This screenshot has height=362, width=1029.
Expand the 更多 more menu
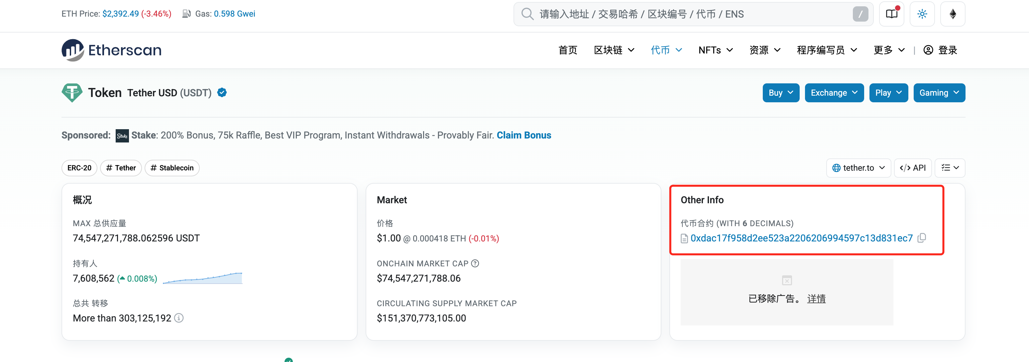(x=889, y=50)
